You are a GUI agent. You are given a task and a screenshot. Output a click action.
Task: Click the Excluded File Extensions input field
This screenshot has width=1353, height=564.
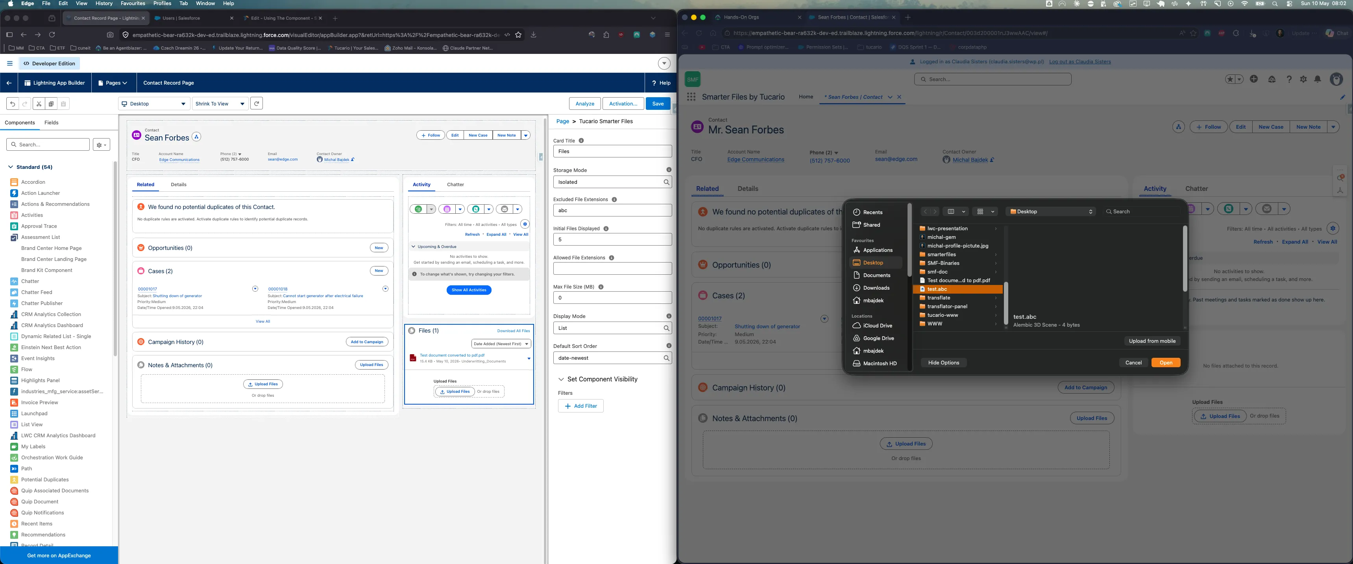pyautogui.click(x=612, y=210)
